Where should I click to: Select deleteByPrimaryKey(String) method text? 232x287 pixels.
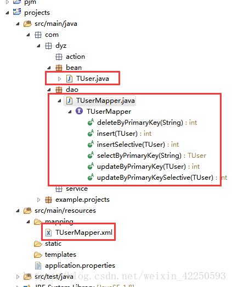tap(140, 123)
